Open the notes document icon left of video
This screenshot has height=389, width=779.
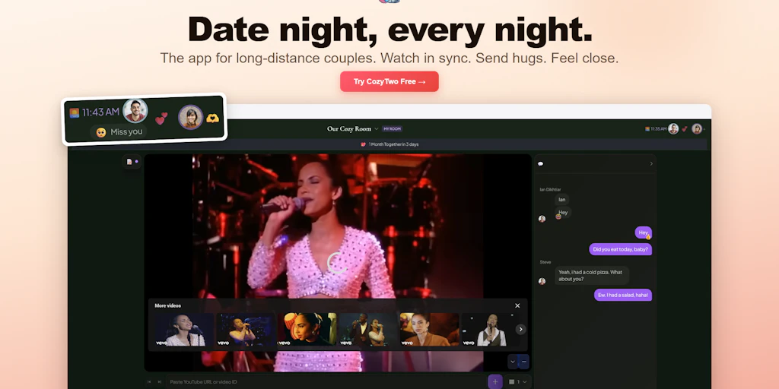pos(129,161)
